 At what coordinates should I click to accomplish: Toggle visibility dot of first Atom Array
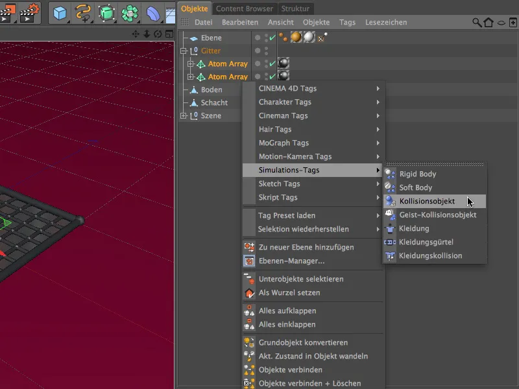[258, 64]
